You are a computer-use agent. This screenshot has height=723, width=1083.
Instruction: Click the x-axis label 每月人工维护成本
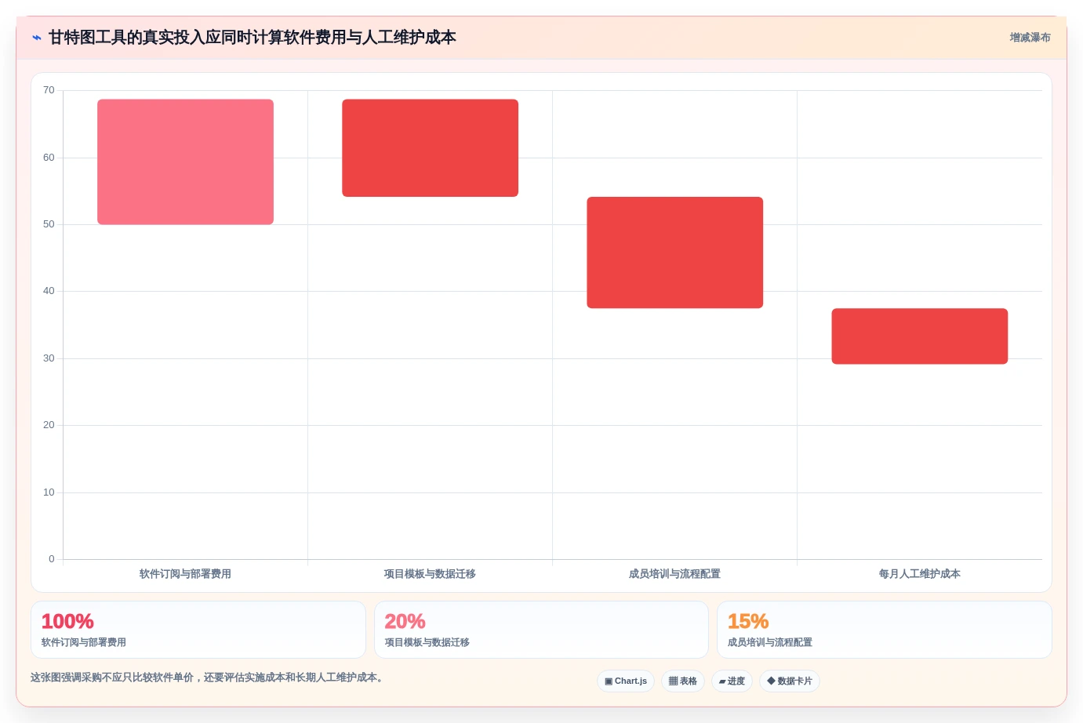pyautogui.click(x=919, y=574)
